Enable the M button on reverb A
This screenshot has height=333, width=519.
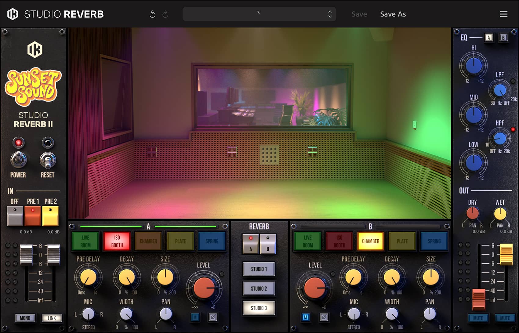195,317
